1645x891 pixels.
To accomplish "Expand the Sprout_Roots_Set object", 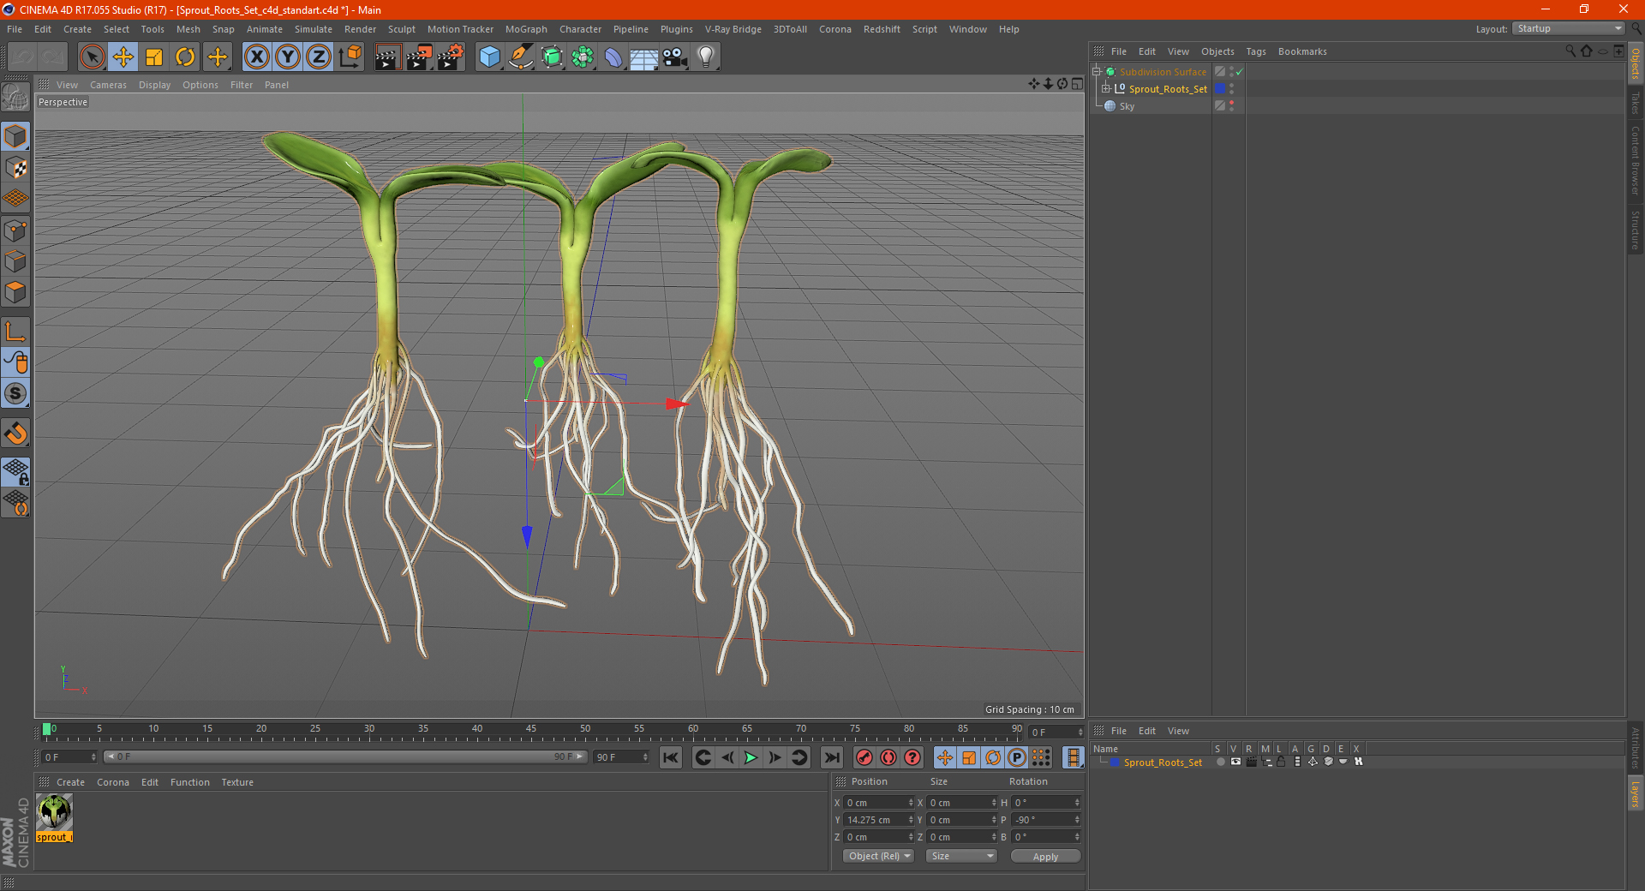I will [x=1106, y=88].
